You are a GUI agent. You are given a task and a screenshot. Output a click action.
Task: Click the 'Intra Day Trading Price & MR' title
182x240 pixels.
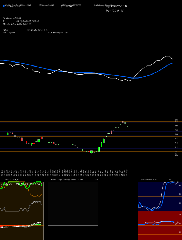coord(67,180)
